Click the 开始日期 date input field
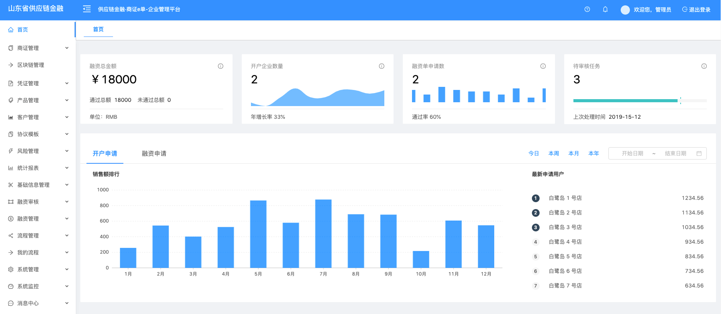The width and height of the screenshot is (721, 314). click(632, 153)
